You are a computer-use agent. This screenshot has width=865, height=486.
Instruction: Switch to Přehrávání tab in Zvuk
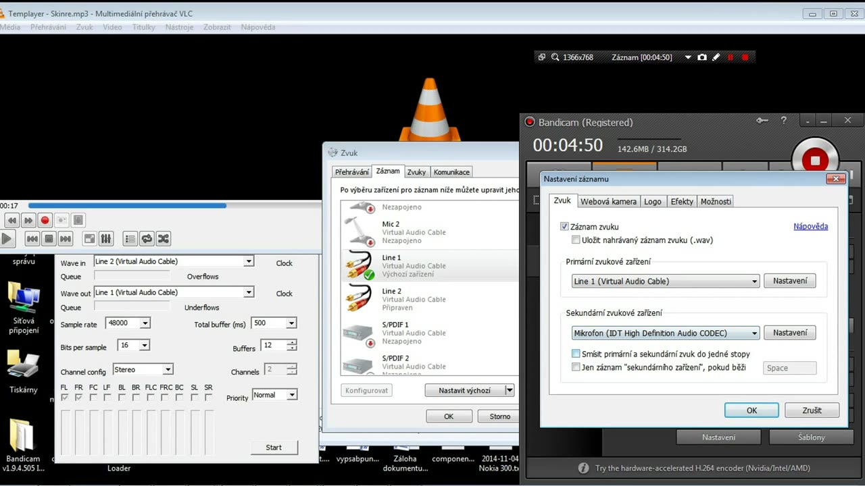[352, 172]
